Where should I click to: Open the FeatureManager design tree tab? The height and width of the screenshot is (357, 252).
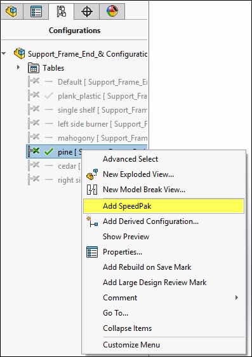pos(11,11)
